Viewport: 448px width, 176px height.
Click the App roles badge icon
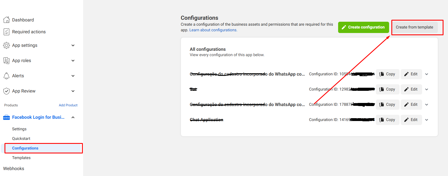(x=6, y=61)
